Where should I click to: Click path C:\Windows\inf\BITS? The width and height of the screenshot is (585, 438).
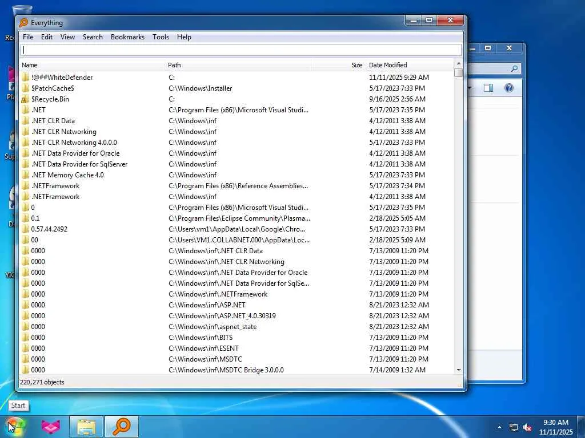pyautogui.click(x=201, y=338)
